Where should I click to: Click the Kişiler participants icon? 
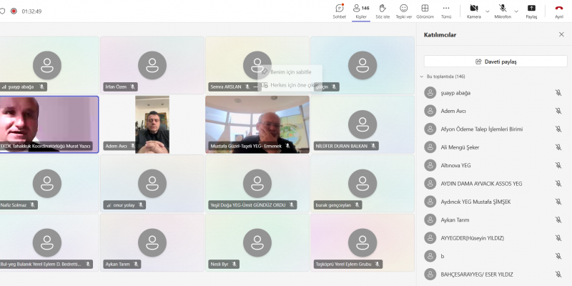(x=361, y=10)
